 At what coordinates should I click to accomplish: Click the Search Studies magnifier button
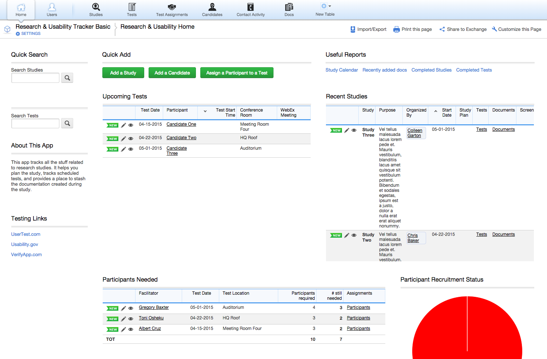tap(67, 78)
